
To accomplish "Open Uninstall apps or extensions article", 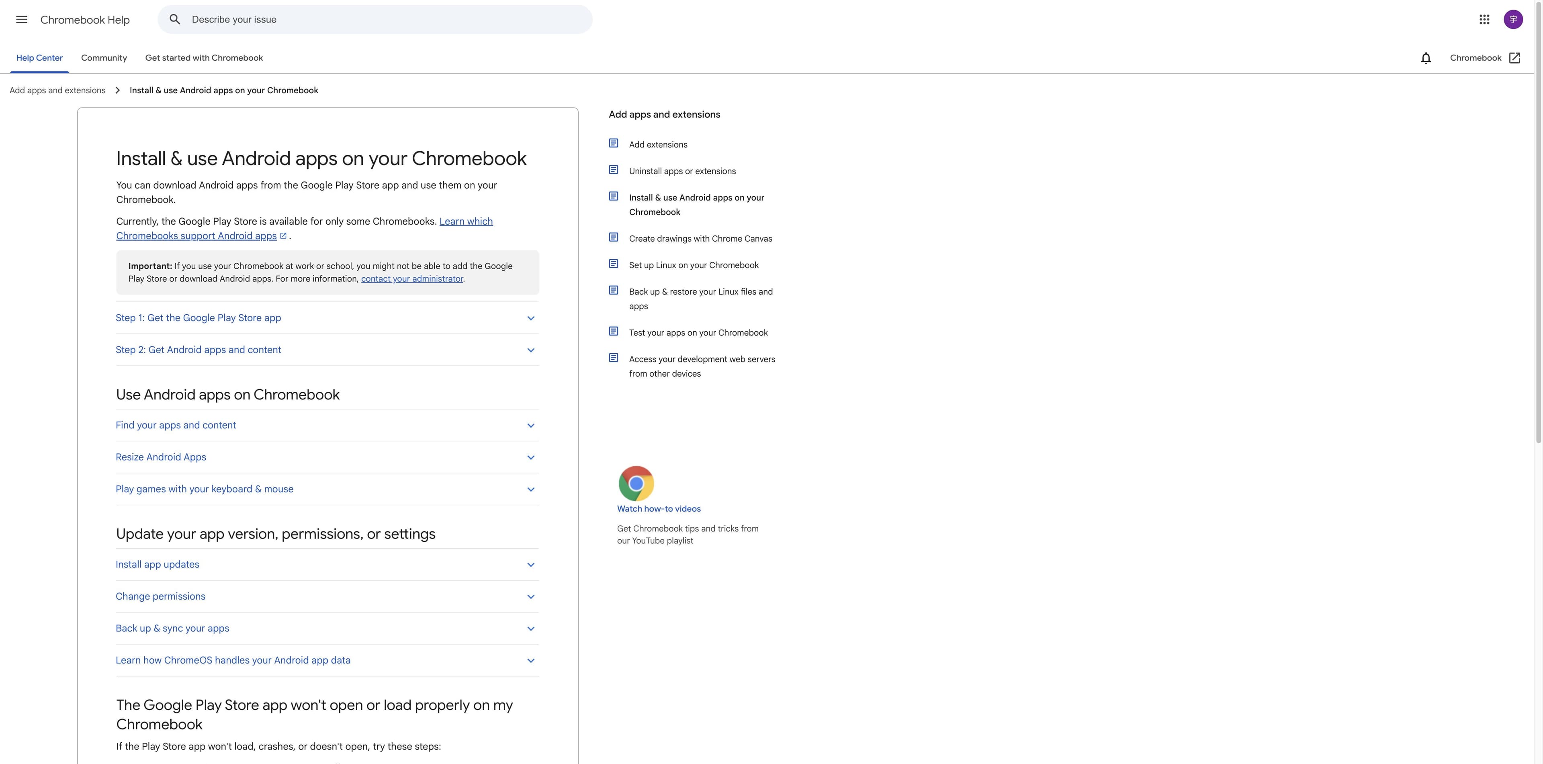I will [x=682, y=171].
